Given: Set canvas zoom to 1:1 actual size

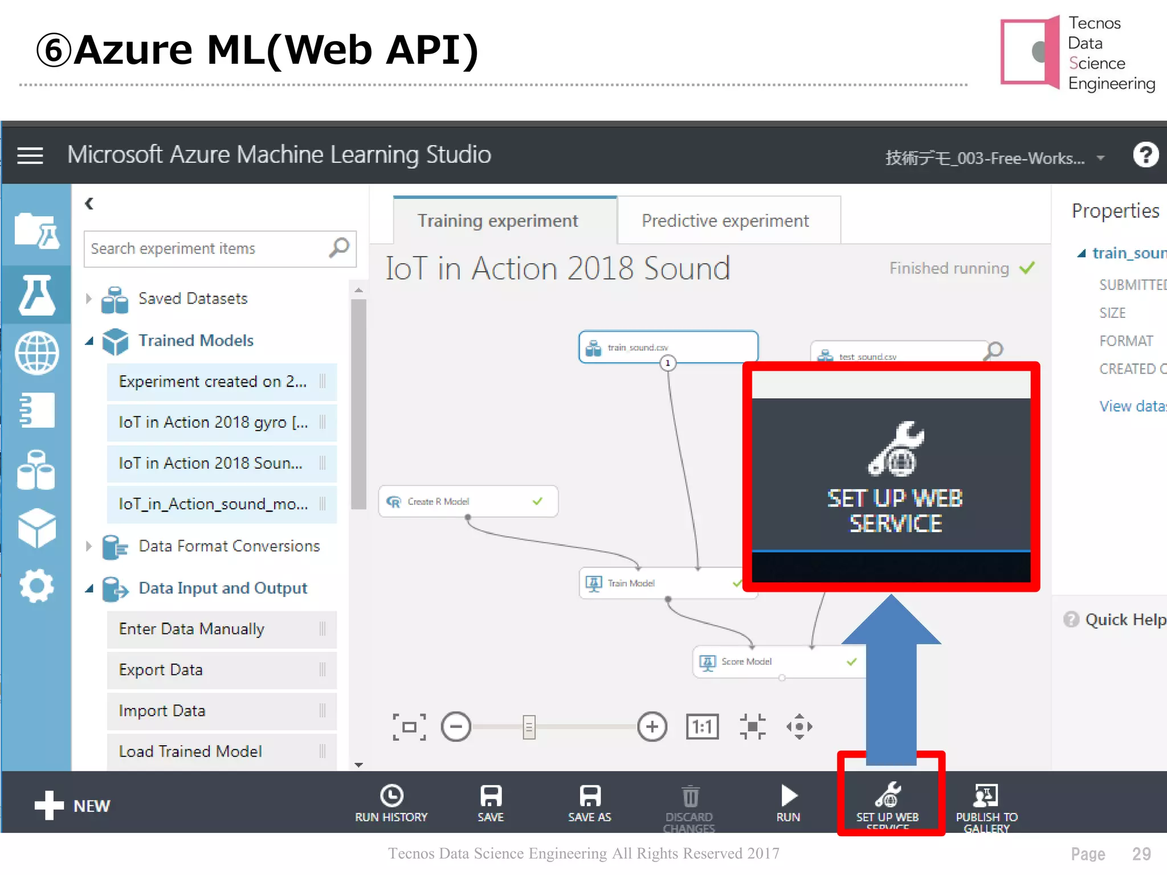Looking at the screenshot, I should pos(703,727).
